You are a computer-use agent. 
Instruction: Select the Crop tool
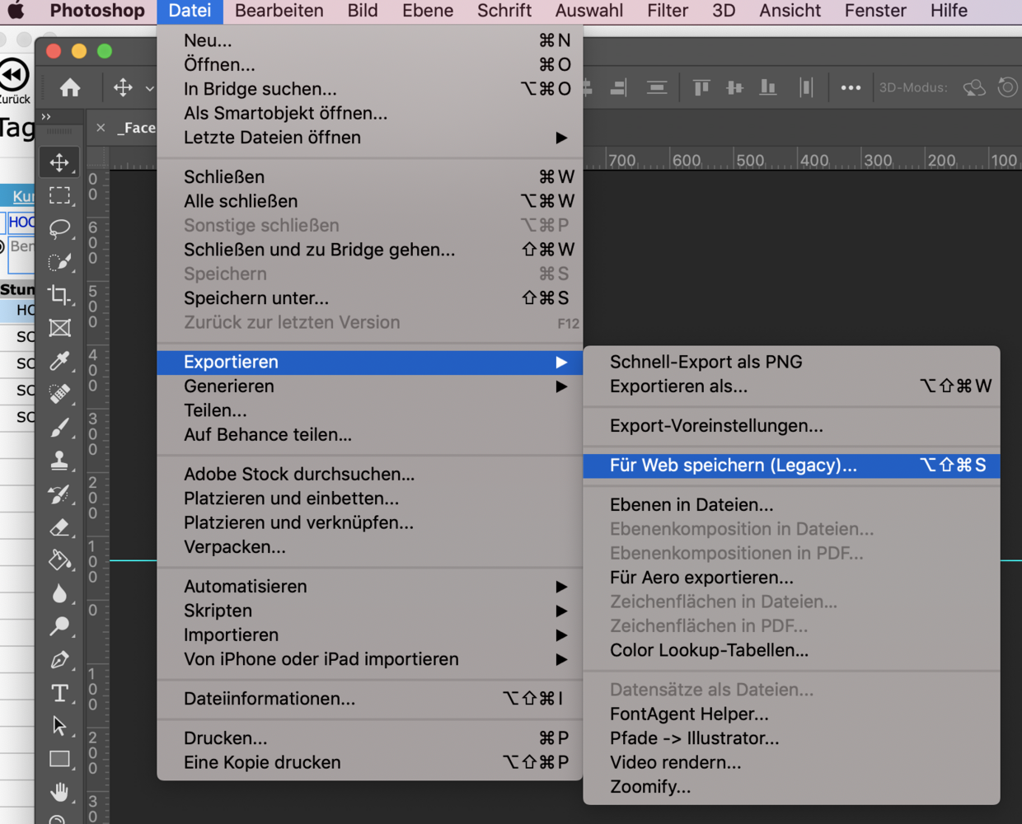[59, 294]
